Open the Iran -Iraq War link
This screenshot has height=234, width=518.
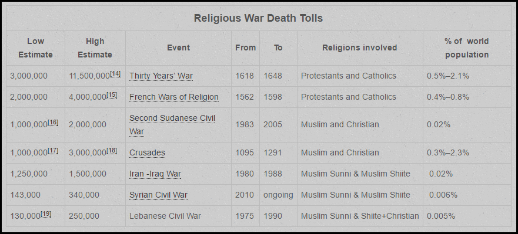(155, 174)
